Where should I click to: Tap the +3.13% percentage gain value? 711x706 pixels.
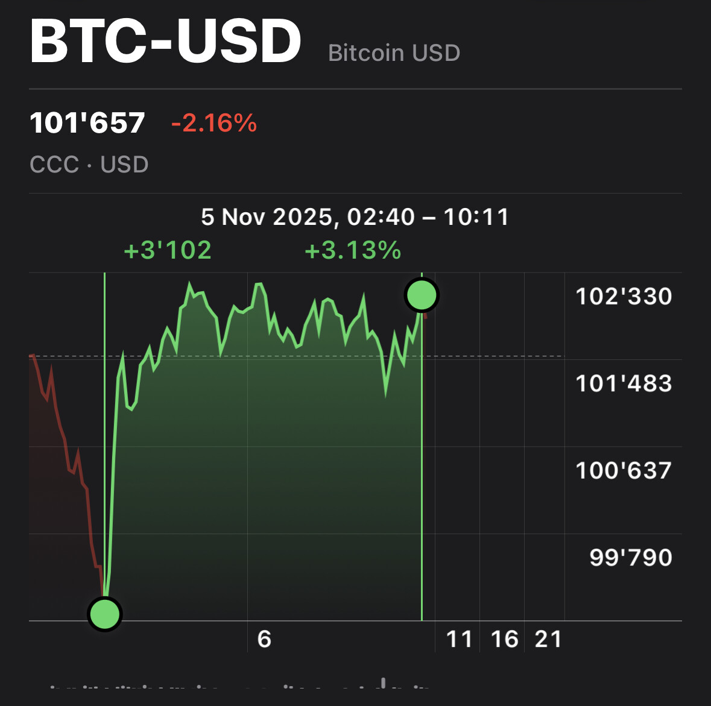click(x=353, y=250)
